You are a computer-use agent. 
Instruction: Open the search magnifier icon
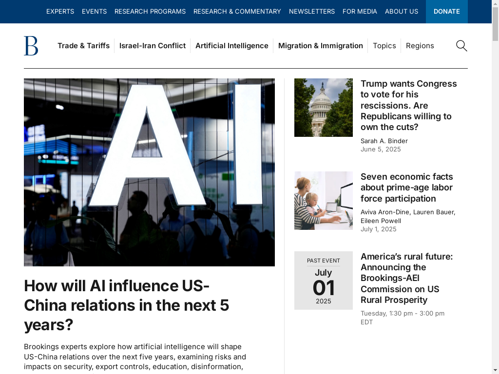(461, 46)
